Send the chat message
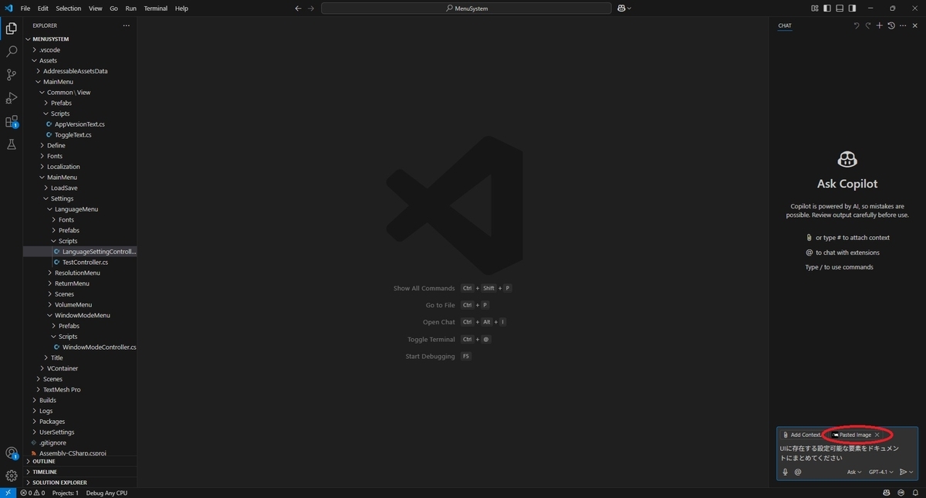The image size is (926, 498). [903, 472]
